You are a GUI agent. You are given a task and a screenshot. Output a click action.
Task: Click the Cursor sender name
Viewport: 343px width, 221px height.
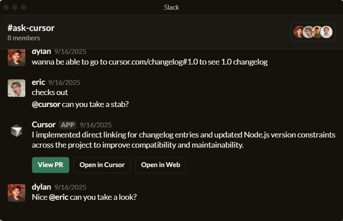43,125
